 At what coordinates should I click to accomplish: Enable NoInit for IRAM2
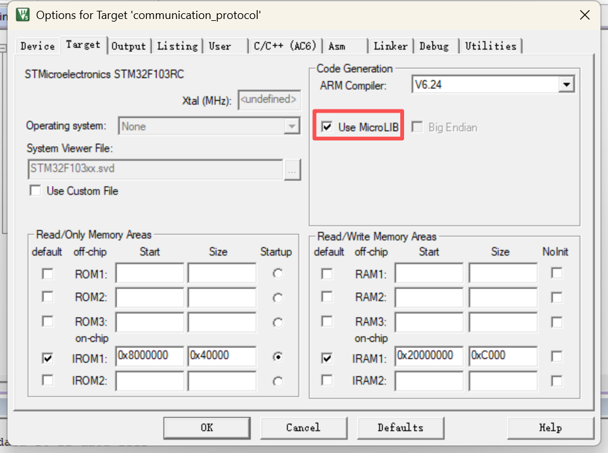pyautogui.click(x=557, y=381)
